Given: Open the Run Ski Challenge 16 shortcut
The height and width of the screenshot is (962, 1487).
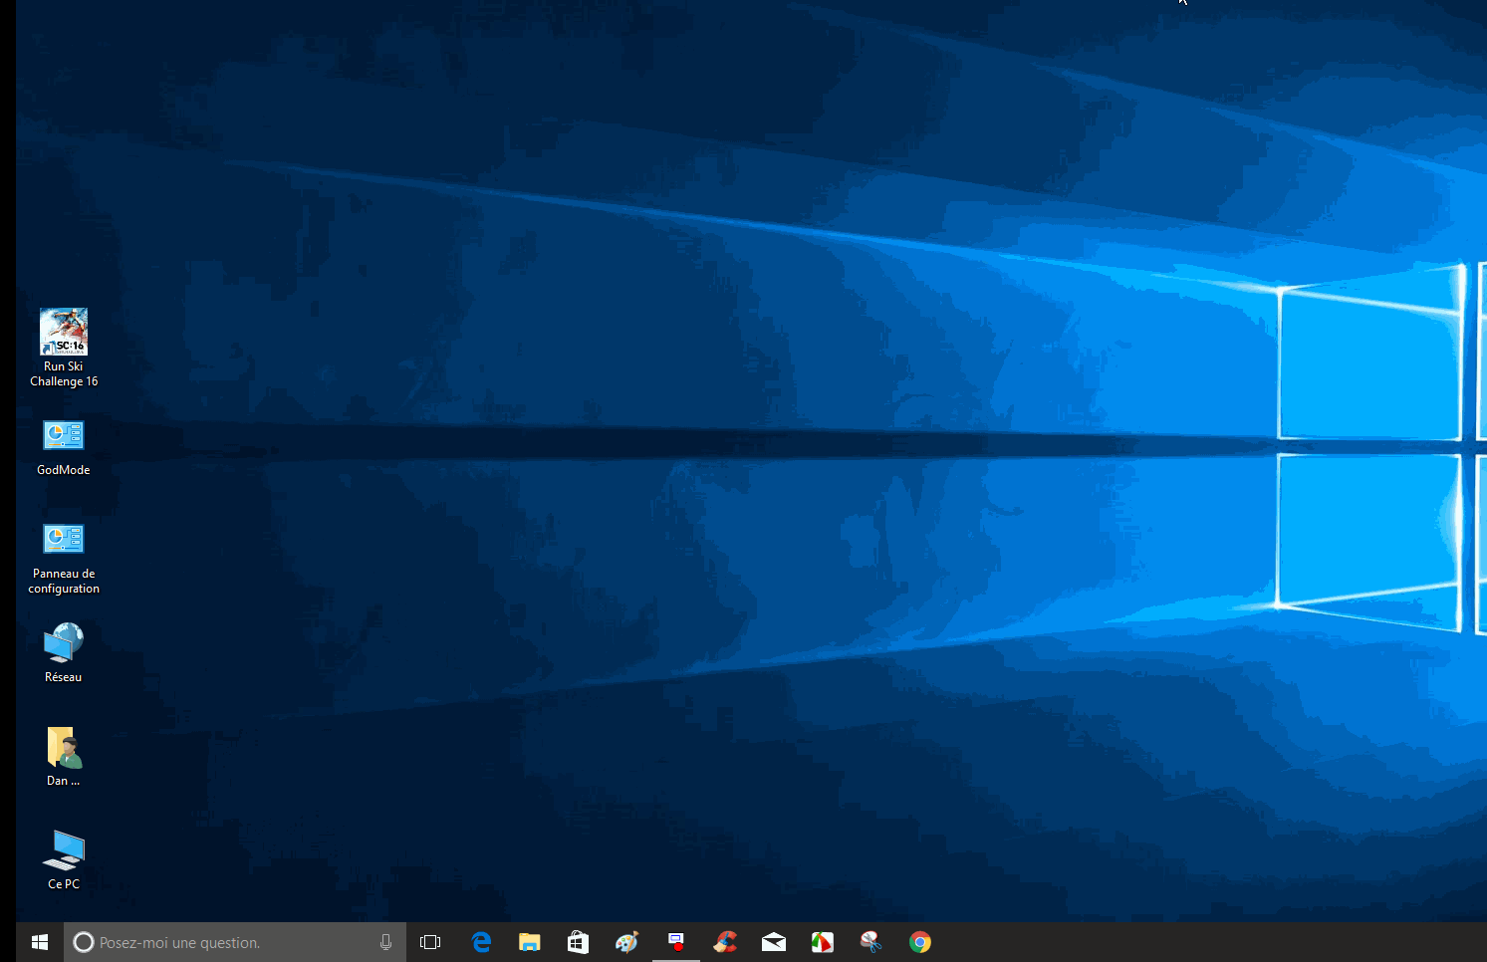Looking at the screenshot, I should [x=64, y=347].
